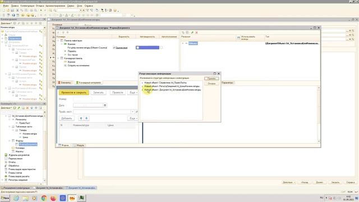Select the Справочники node in the upper-left tree
The width and height of the screenshot is (359, 202).
tap(15, 39)
